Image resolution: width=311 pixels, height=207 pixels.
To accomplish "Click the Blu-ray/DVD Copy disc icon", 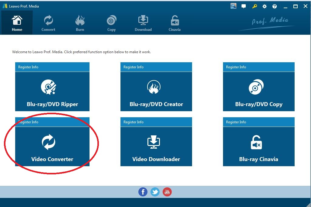I will (258, 88).
